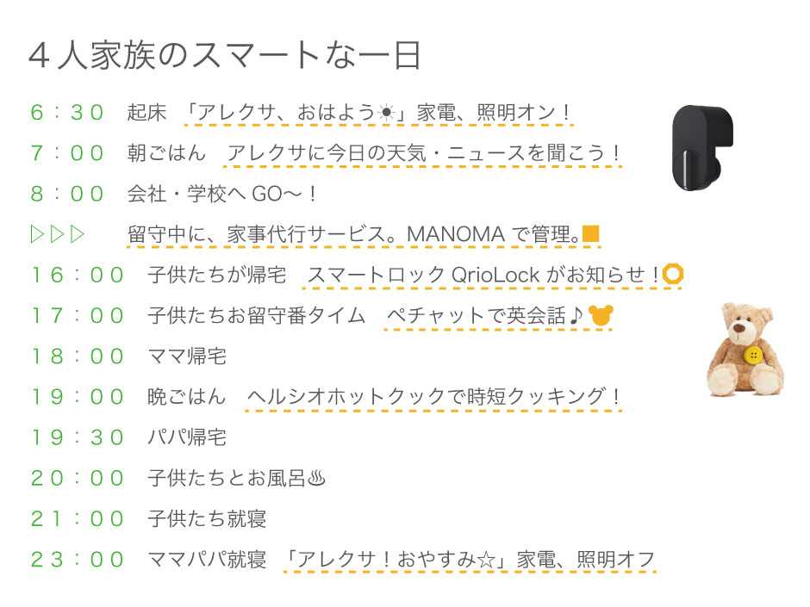This screenshot has height=607, width=810.
Task: Click the green 16:00 time label
Action: pyautogui.click(x=78, y=276)
